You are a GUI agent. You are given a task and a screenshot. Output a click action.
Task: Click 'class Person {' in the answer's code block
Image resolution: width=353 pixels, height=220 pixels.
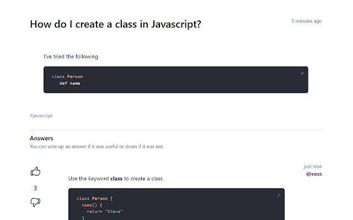(94, 198)
